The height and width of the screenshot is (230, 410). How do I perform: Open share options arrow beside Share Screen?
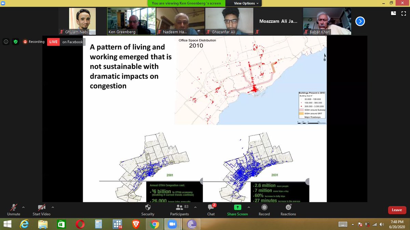tap(249, 207)
